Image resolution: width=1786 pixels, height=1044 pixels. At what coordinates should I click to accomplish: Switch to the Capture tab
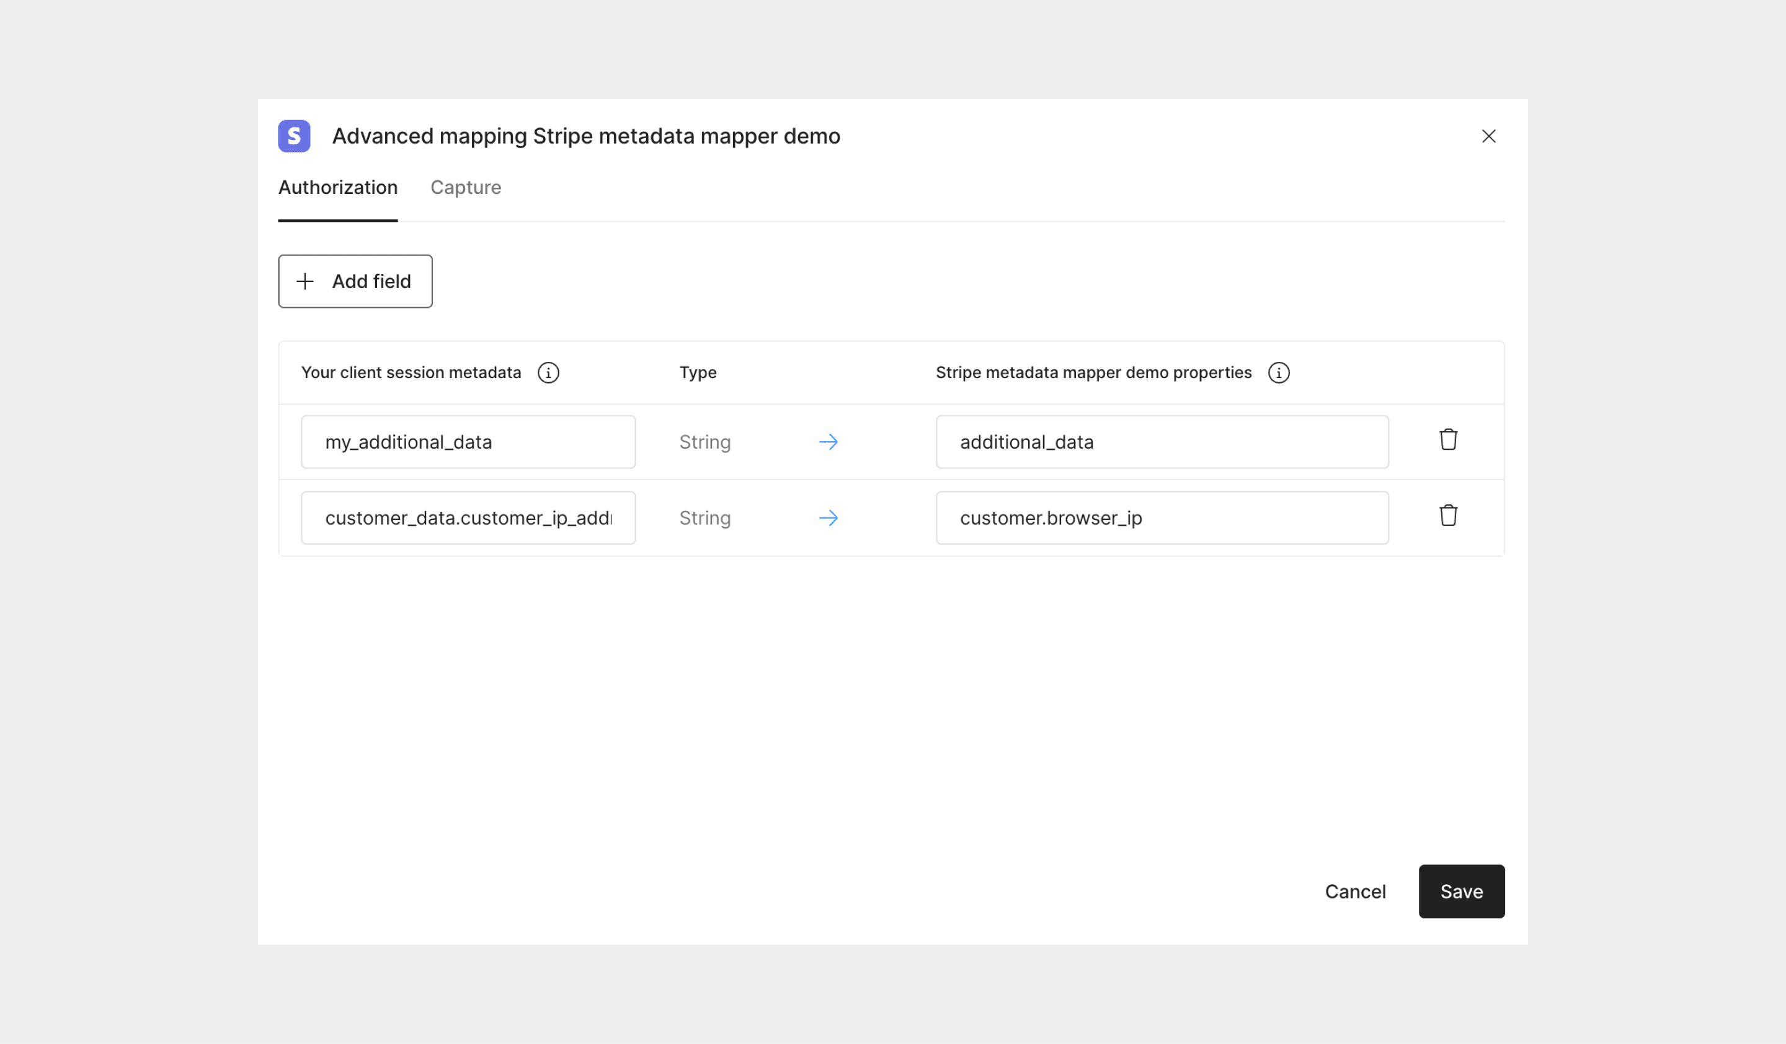(x=466, y=187)
